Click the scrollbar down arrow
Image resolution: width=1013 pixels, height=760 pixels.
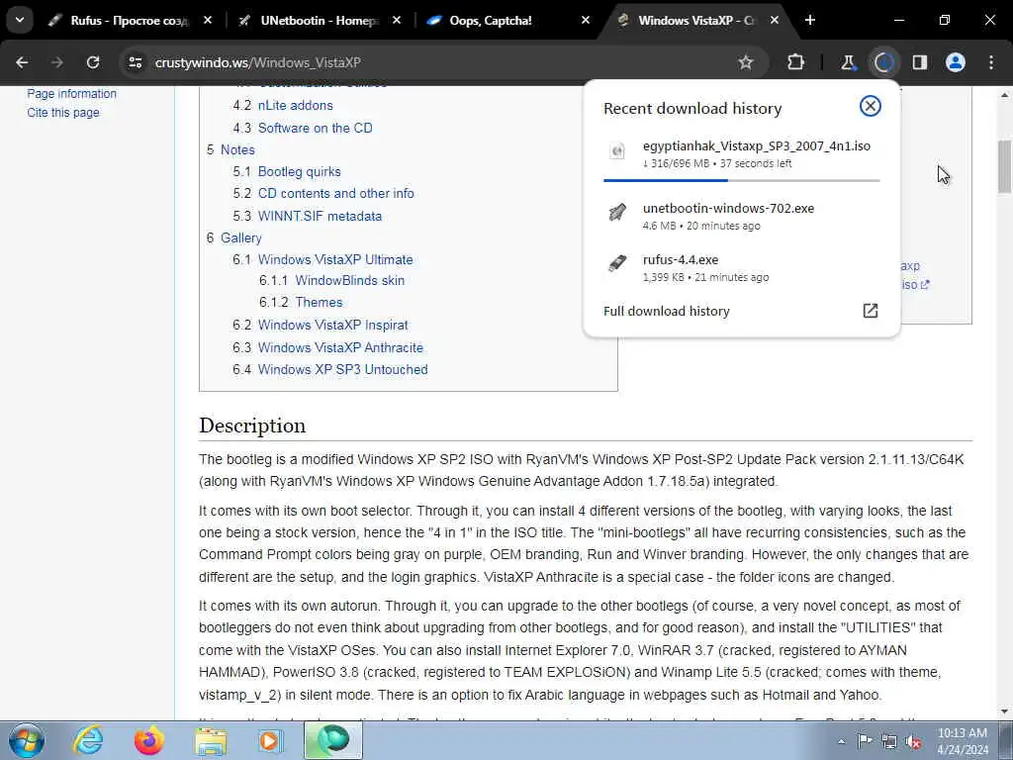tap(1005, 712)
